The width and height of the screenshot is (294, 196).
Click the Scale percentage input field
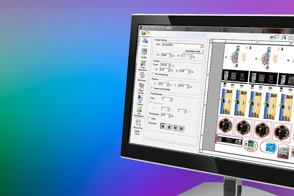[165, 65]
